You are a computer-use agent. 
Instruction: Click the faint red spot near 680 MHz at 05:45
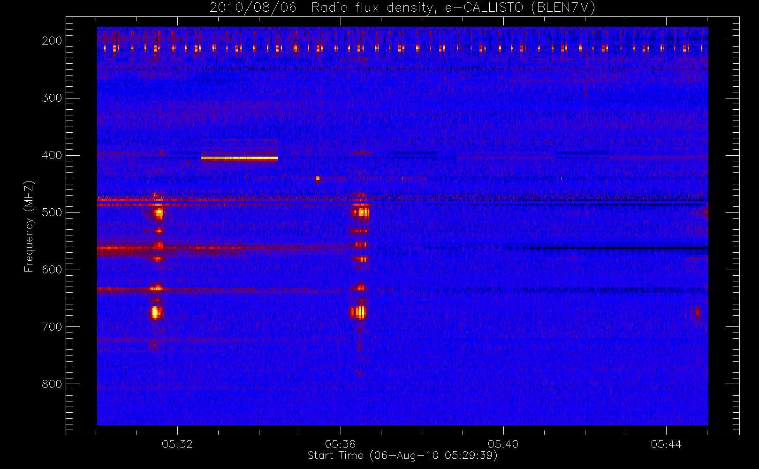pyautogui.click(x=697, y=312)
